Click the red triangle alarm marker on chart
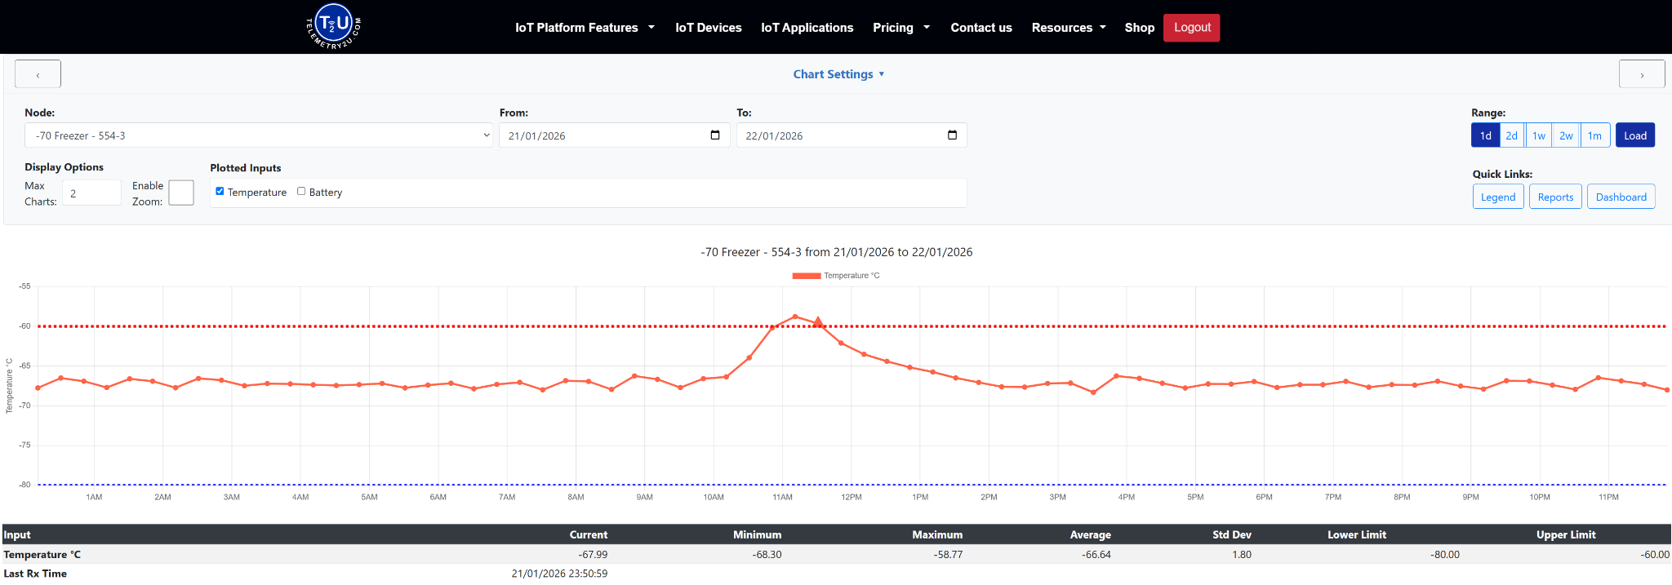Viewport: 1672px width, 585px height. tap(818, 321)
